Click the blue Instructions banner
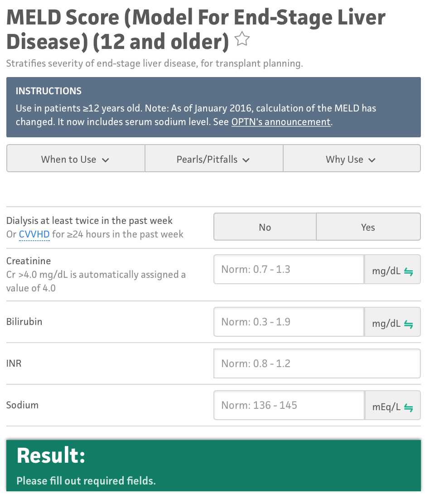 tap(213, 107)
